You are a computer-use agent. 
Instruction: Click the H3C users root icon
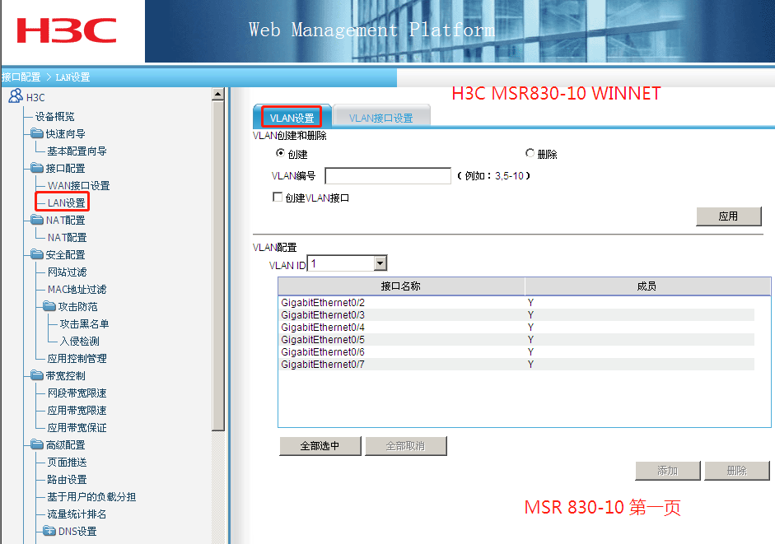click(16, 95)
